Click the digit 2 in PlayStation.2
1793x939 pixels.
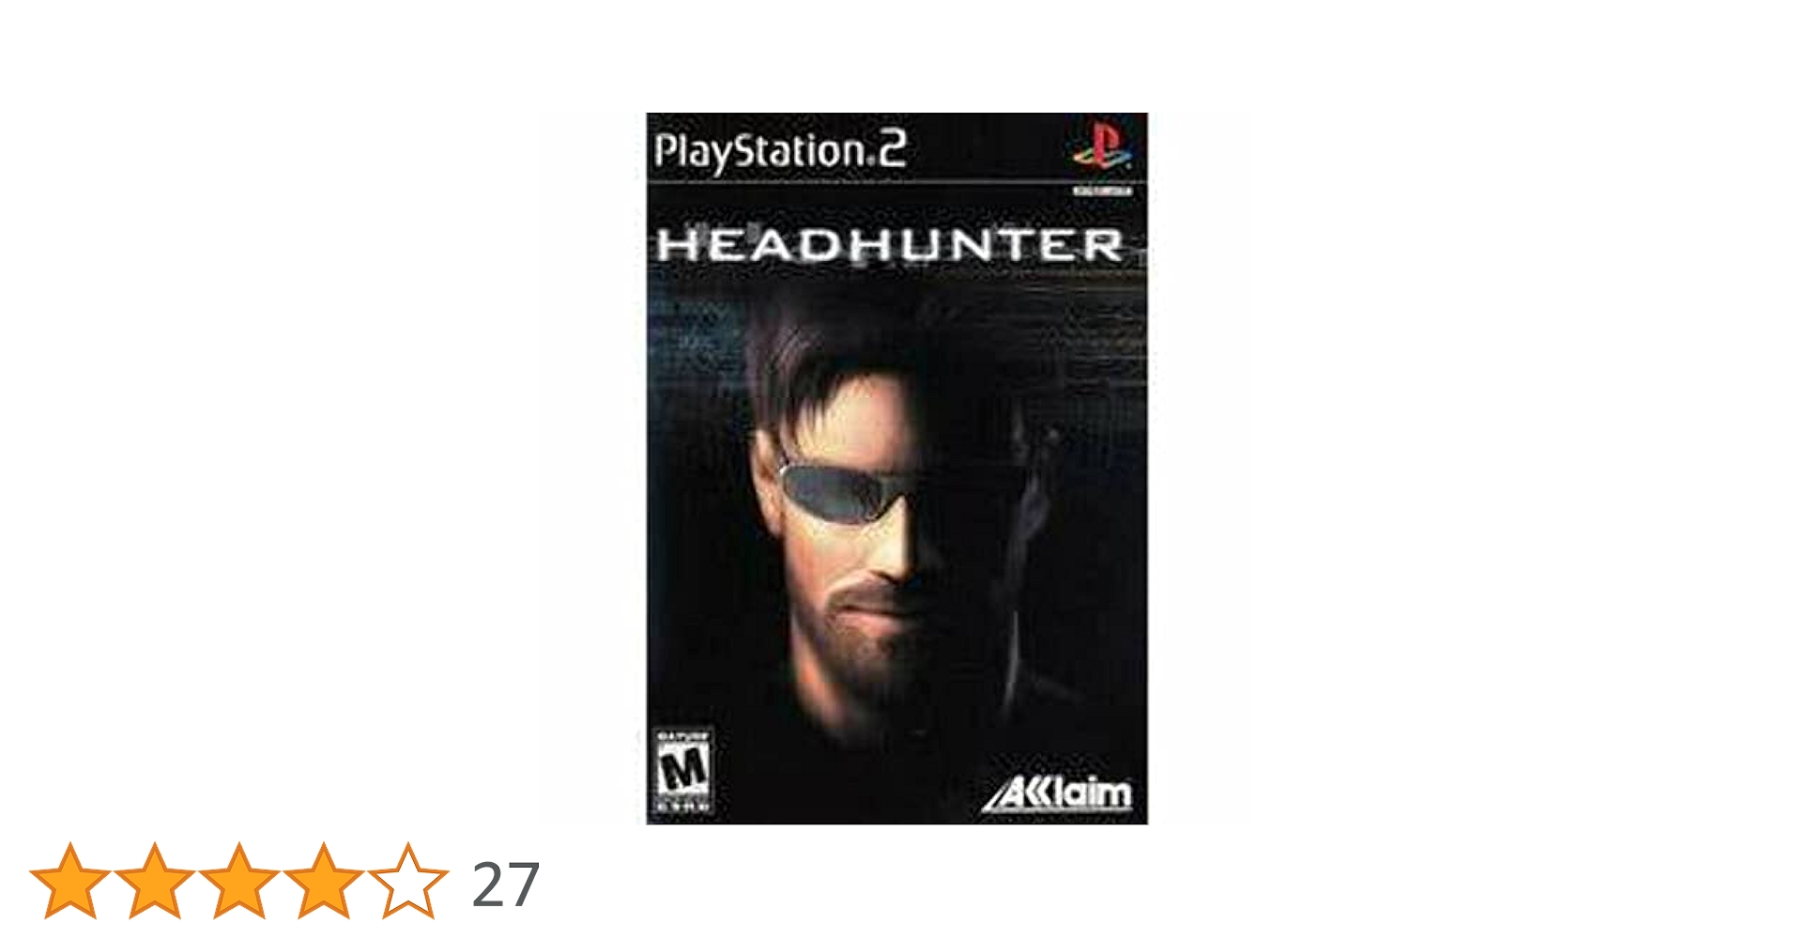click(894, 149)
